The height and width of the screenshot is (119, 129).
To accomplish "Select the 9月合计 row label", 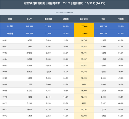I will click(x=10, y=33).
